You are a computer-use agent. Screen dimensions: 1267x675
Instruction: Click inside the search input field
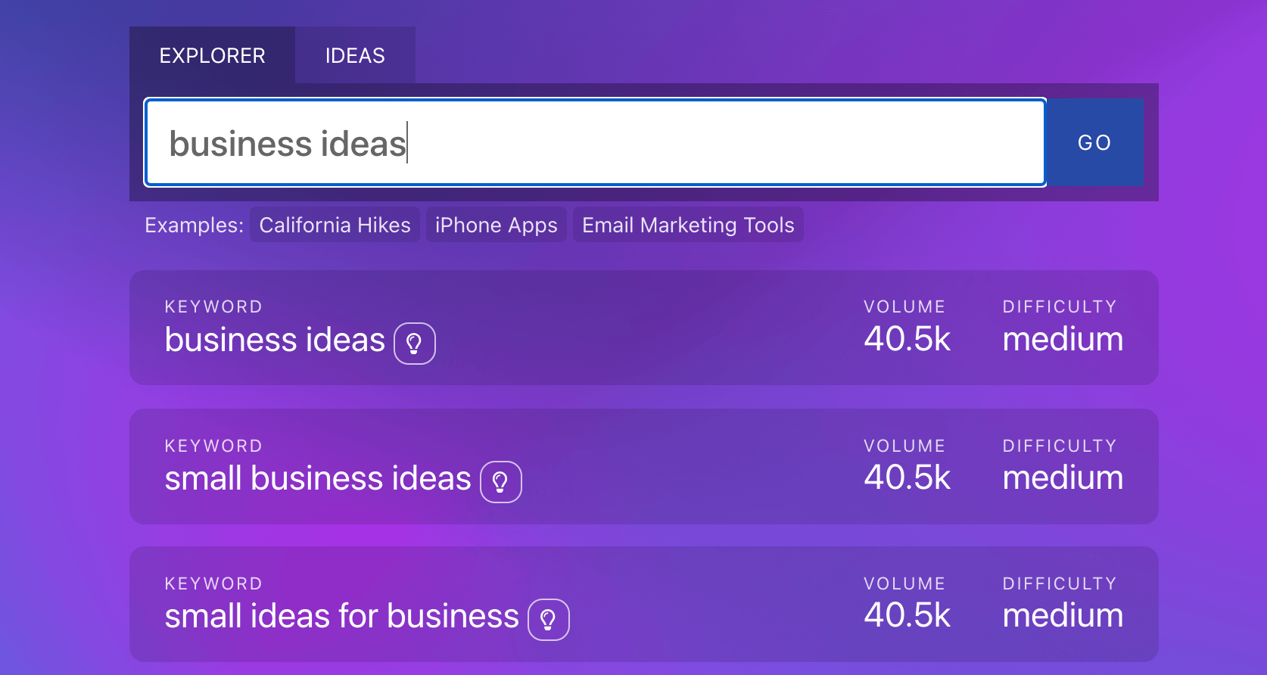(594, 142)
